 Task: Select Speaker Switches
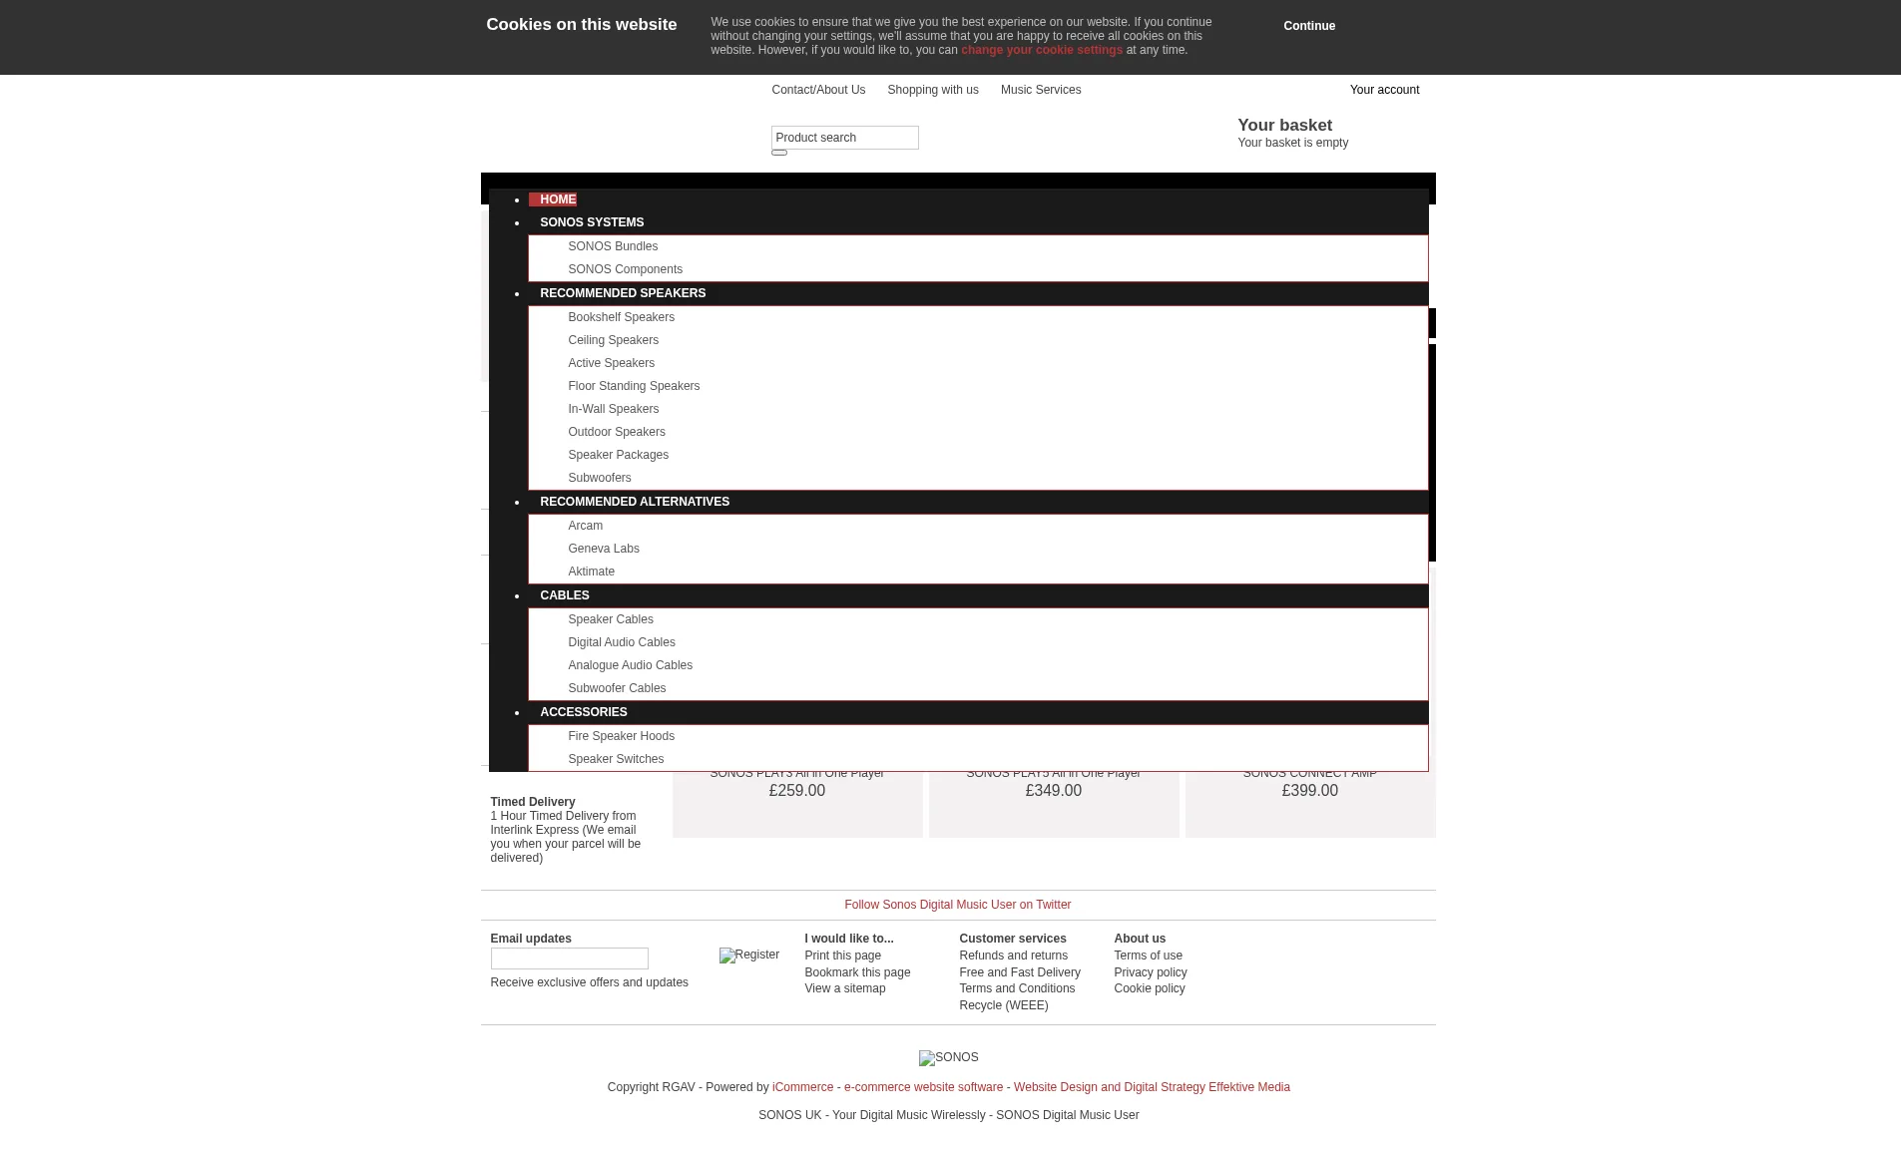tap(616, 759)
